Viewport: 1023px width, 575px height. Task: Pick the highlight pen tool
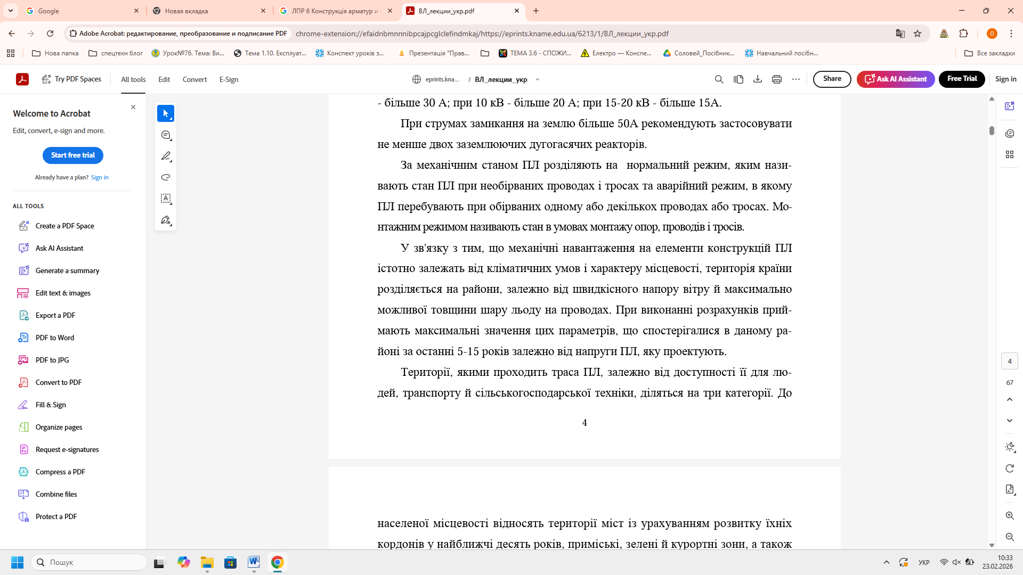click(166, 157)
